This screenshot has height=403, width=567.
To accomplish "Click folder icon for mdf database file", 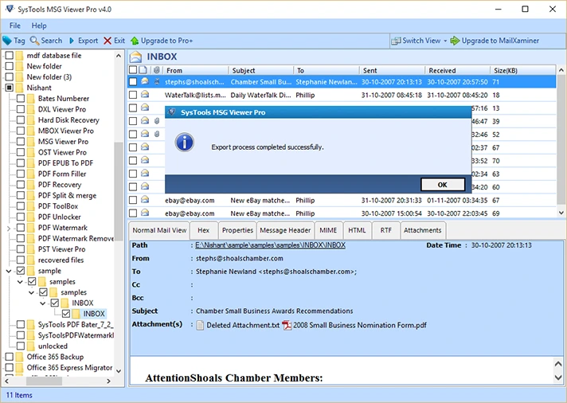I will click(x=20, y=55).
